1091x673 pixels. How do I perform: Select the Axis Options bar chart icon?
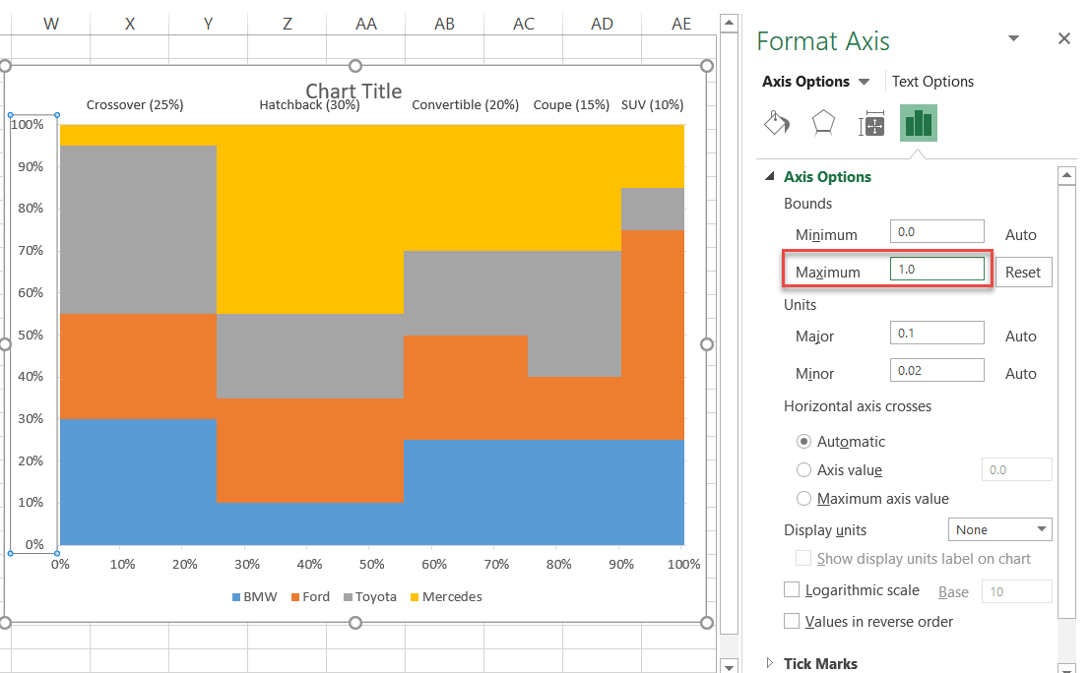(x=918, y=123)
